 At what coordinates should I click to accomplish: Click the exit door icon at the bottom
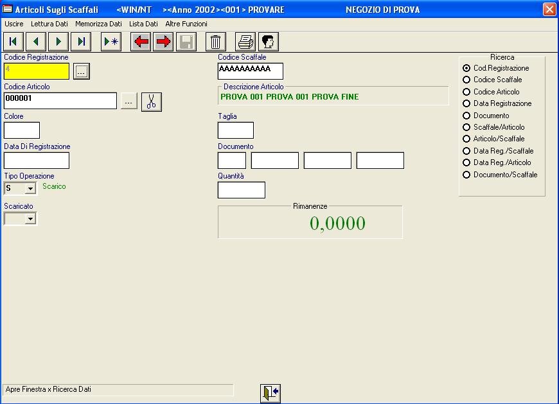(271, 393)
